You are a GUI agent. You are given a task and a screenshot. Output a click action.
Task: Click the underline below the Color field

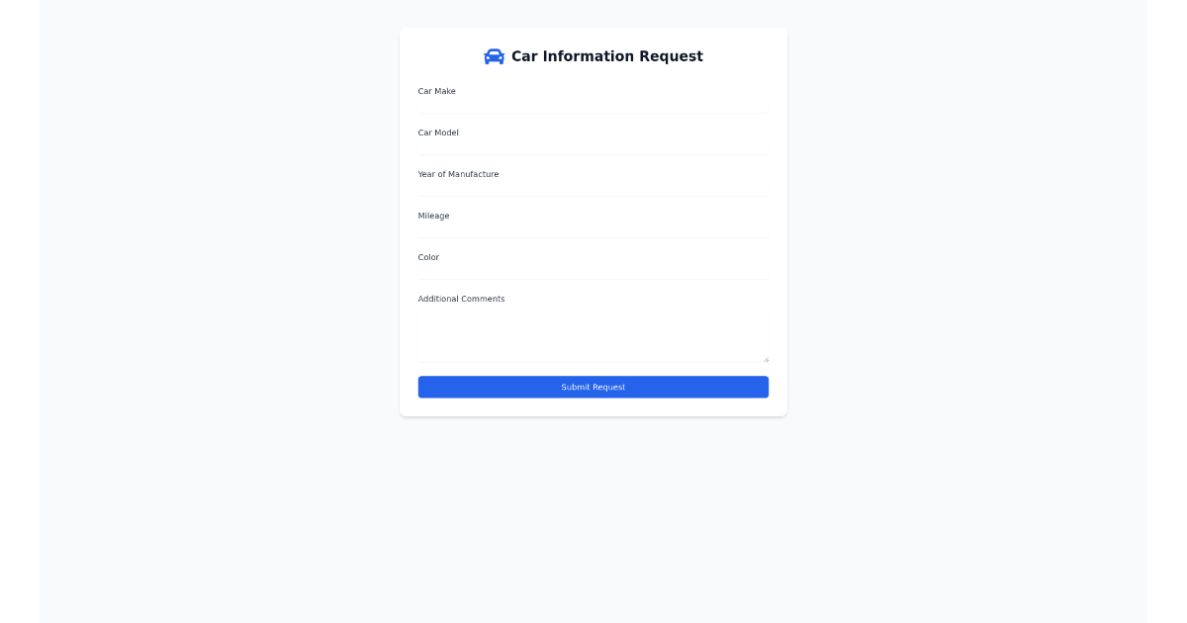tap(592, 279)
